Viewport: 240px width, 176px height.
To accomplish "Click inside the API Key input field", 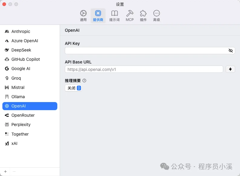I will click(x=144, y=51).
